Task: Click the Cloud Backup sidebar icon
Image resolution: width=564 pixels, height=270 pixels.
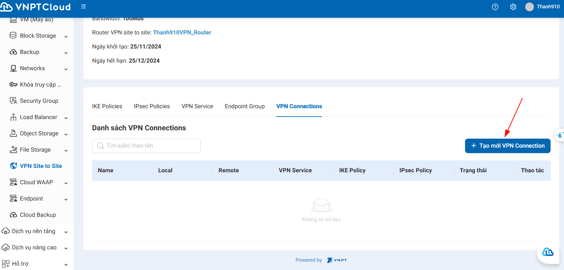Action: 13,215
